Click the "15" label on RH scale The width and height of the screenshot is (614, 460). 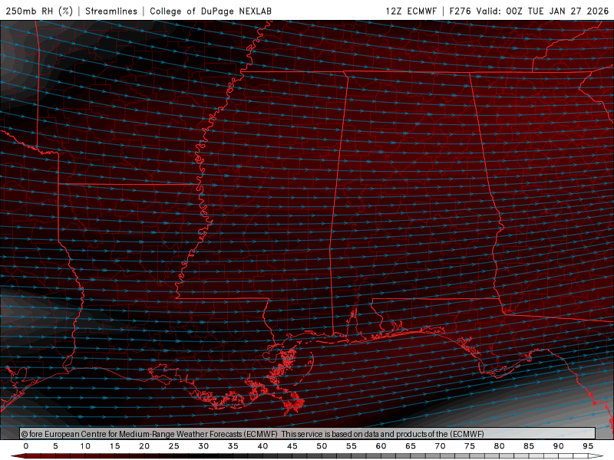click(x=114, y=446)
